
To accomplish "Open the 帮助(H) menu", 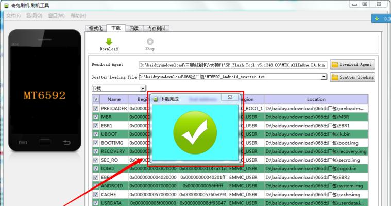I will pyautogui.click(x=78, y=16).
